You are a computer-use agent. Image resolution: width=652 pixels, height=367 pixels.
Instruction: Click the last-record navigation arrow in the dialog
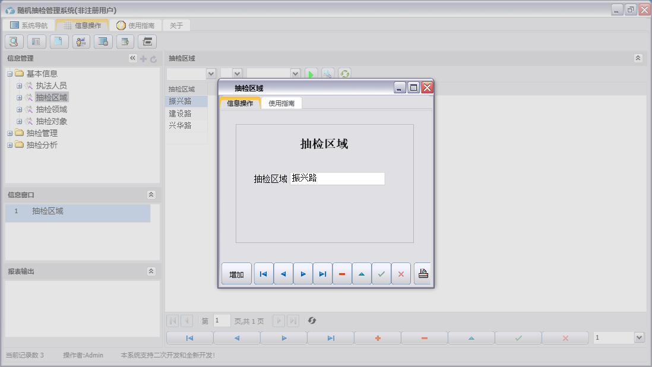pyautogui.click(x=322, y=273)
